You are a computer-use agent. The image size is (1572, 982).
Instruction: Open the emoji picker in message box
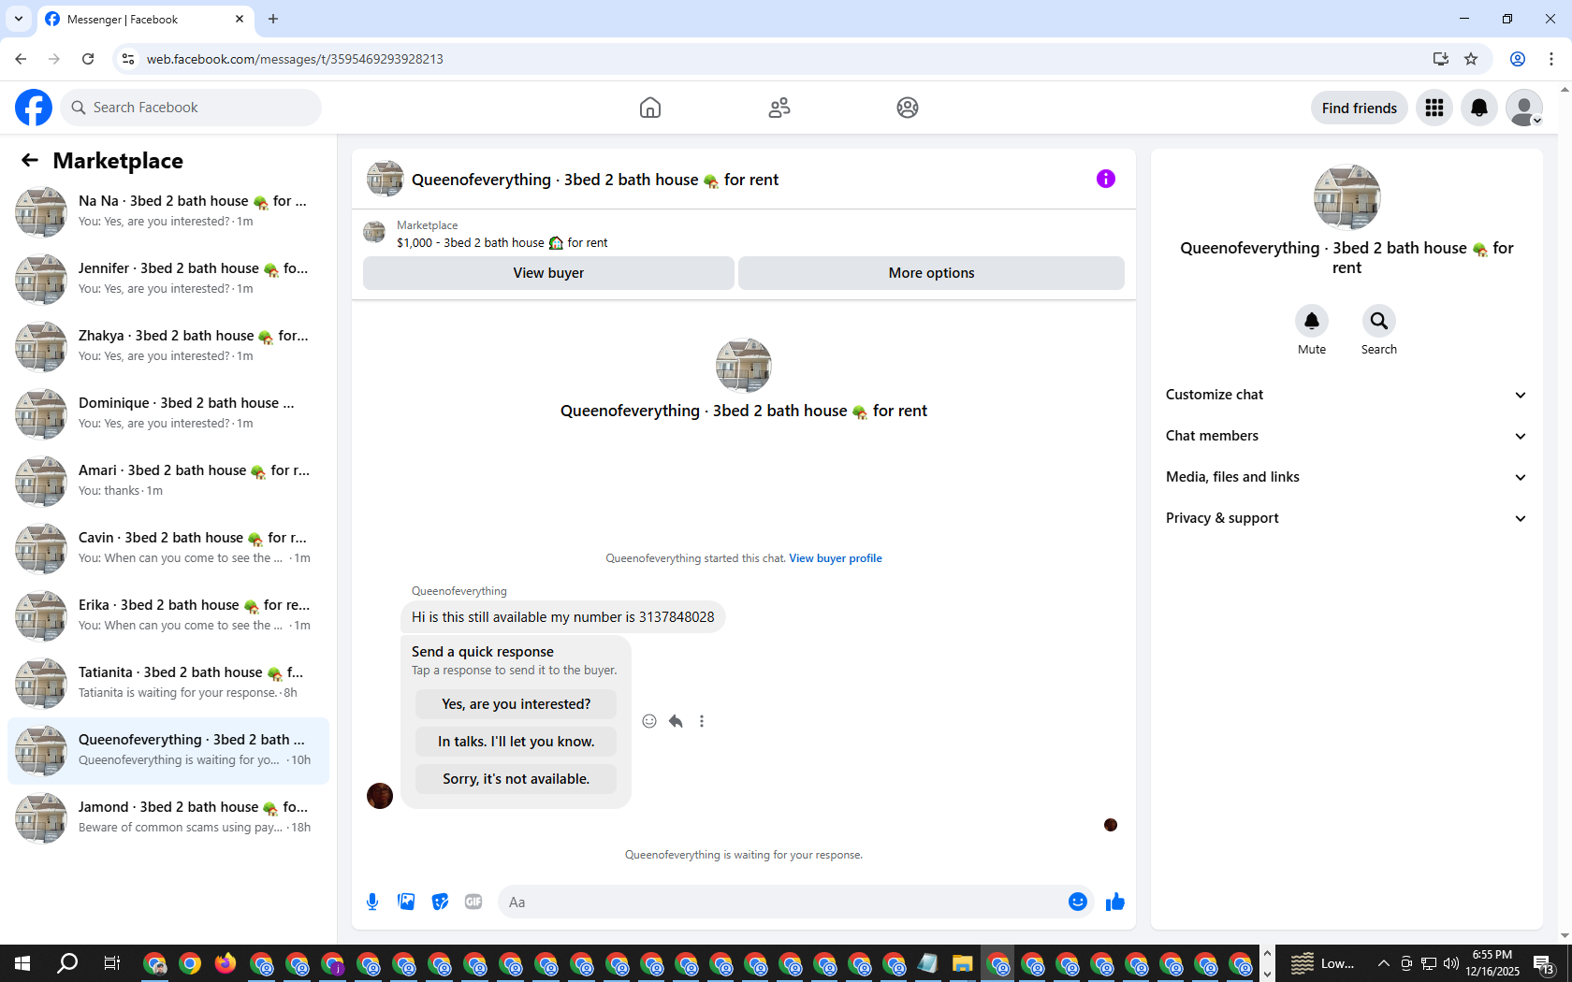(1078, 902)
